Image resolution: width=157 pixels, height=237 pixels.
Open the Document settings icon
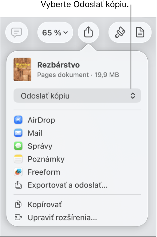[140, 32]
